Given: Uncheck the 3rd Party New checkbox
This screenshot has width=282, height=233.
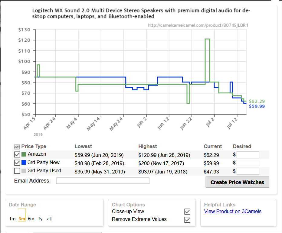Looking at the screenshot, I should (17, 163).
